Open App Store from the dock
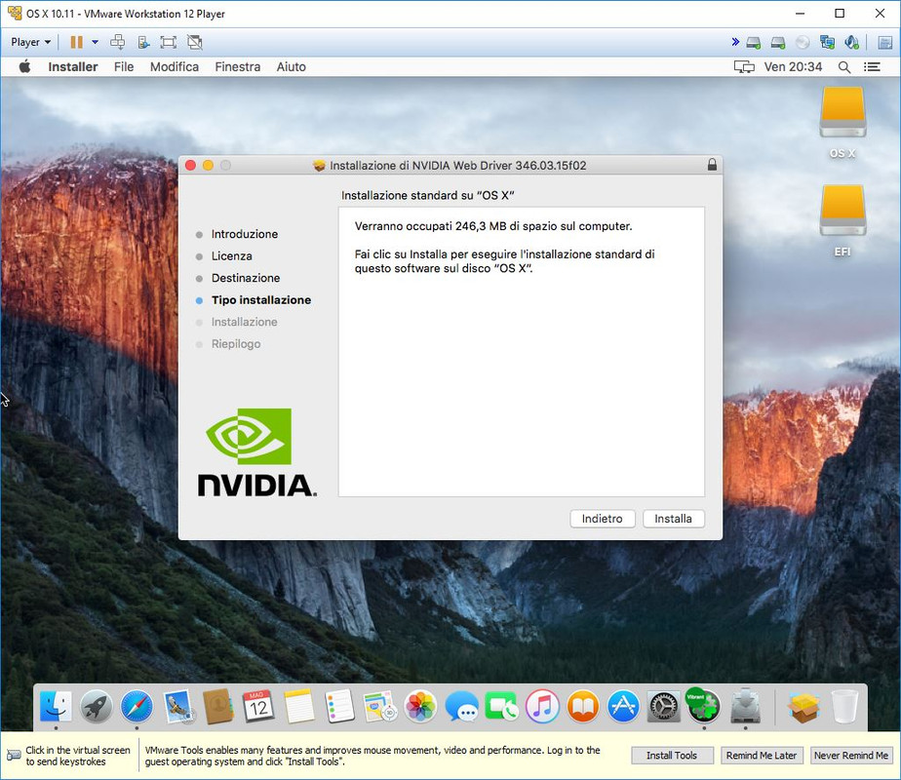901x780 pixels. pos(623,706)
